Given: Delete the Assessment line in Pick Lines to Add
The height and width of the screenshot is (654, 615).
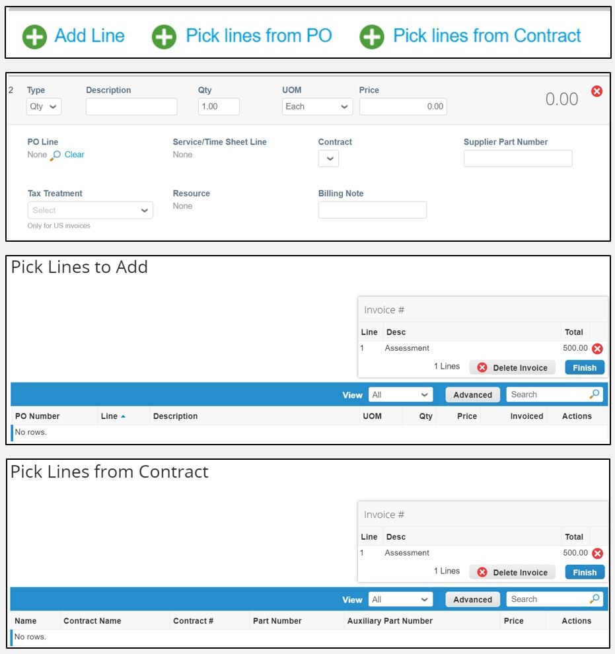Looking at the screenshot, I should 597,349.
